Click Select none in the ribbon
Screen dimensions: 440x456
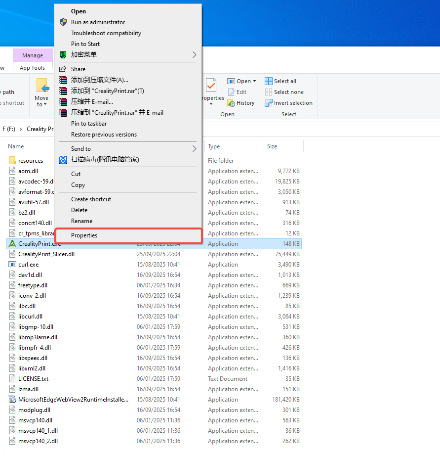[x=288, y=92]
